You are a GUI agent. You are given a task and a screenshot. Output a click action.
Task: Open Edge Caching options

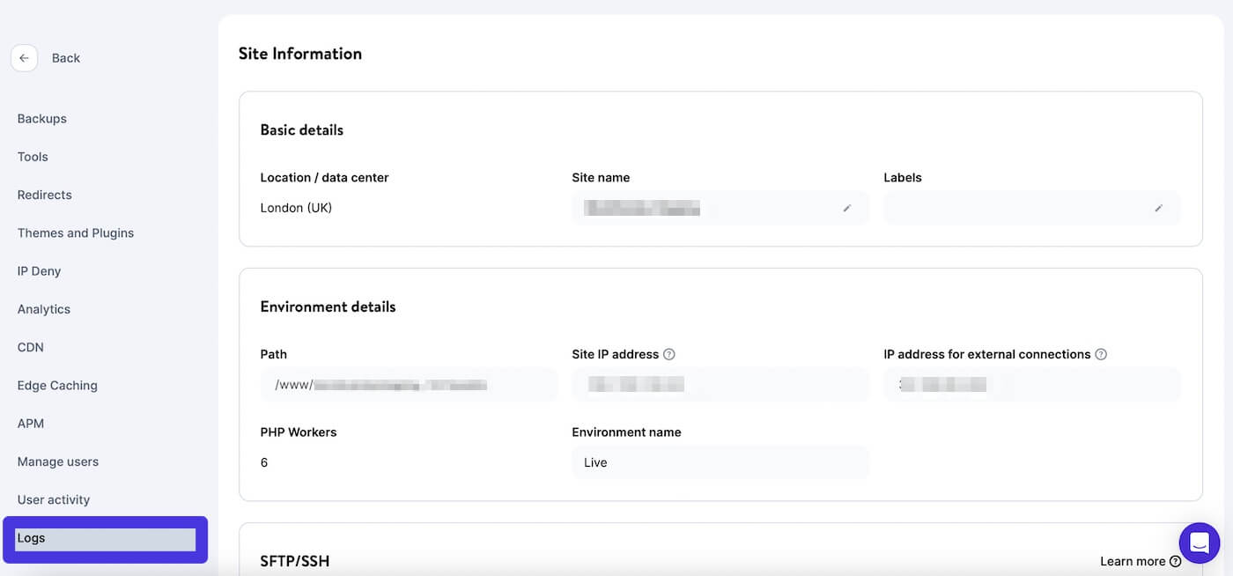coord(57,385)
